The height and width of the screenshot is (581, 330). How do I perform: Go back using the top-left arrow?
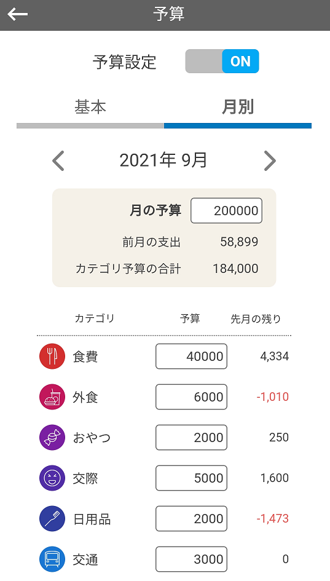point(17,15)
